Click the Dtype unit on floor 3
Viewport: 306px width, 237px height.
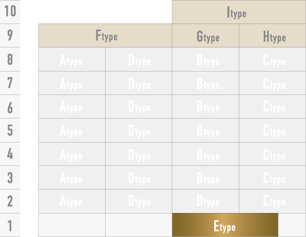[x=139, y=178]
